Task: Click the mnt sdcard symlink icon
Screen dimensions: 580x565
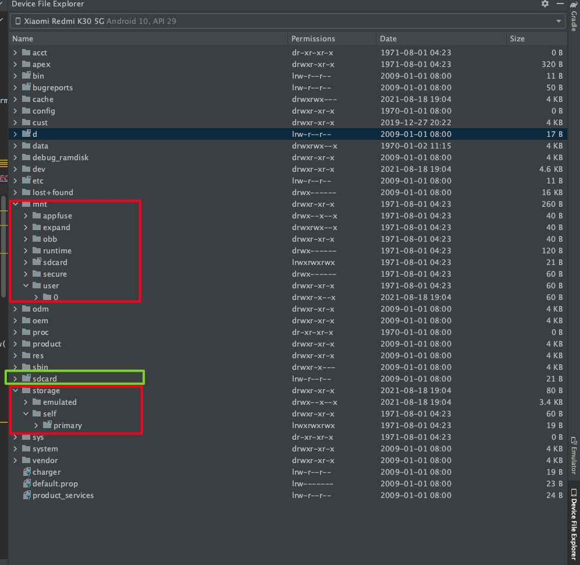Action: [36, 262]
